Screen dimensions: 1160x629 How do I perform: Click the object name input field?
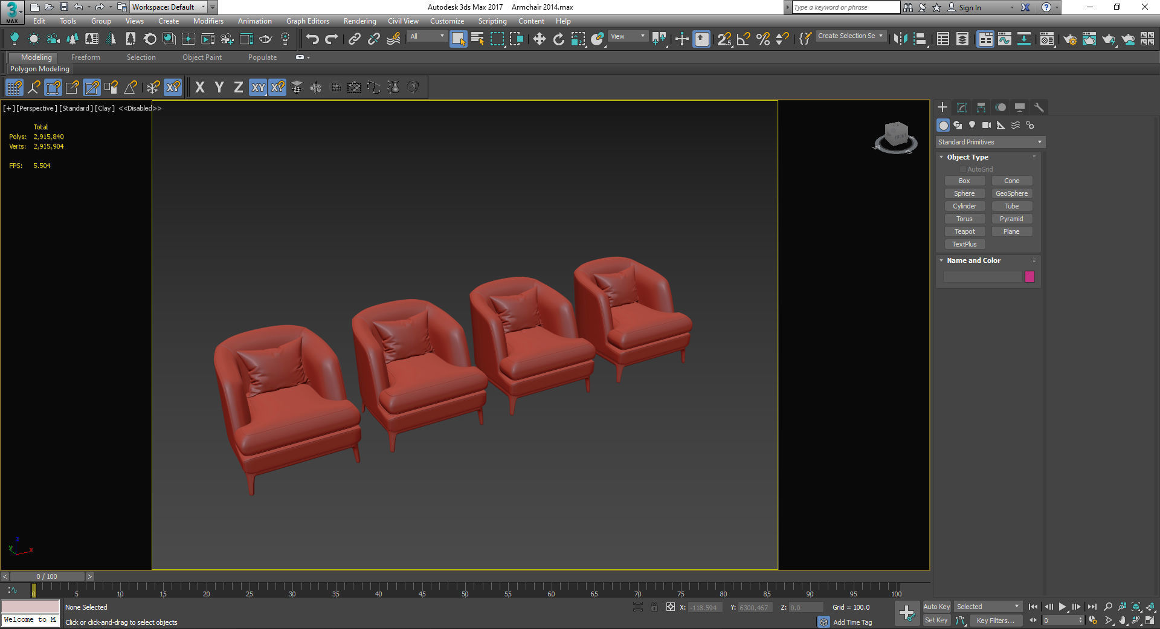(x=982, y=277)
